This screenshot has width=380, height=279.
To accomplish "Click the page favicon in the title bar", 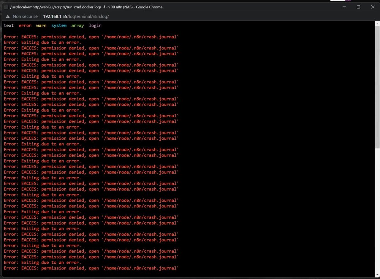I will (x=6, y=7).
